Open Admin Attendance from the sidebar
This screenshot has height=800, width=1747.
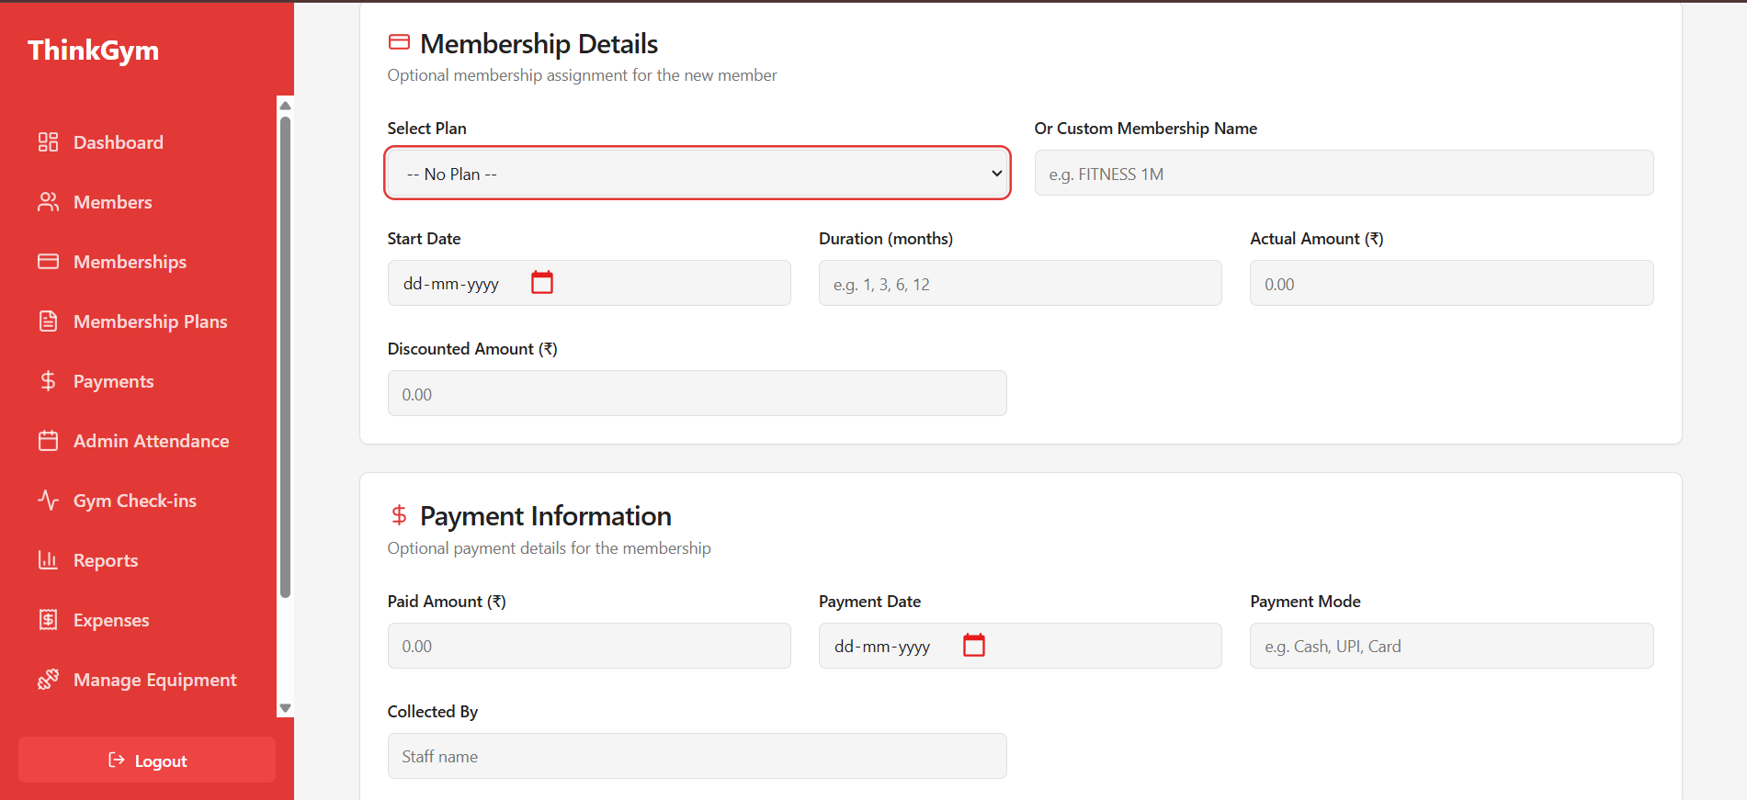151,441
